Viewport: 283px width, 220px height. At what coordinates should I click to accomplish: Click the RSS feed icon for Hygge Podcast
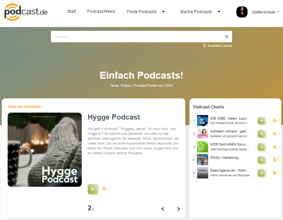point(104,189)
